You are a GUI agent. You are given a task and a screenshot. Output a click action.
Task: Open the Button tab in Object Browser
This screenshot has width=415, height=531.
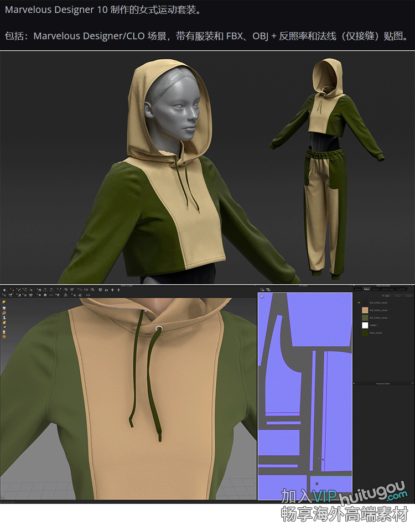376,289
